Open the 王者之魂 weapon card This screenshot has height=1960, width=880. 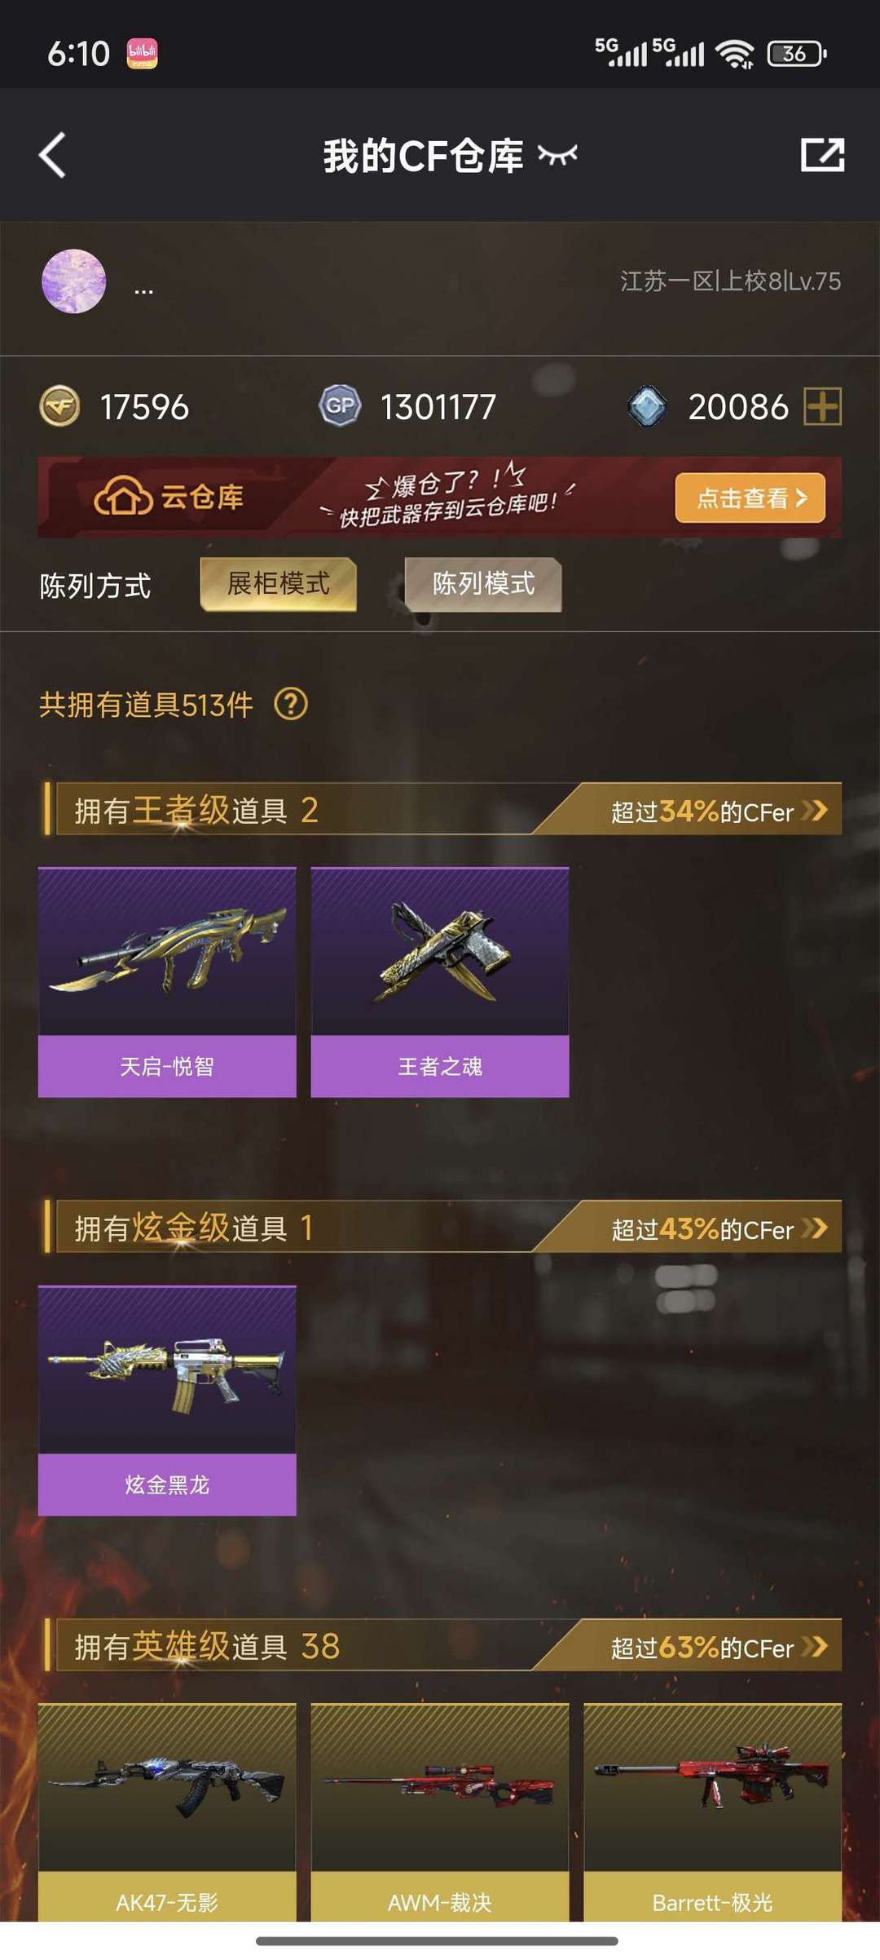point(440,982)
